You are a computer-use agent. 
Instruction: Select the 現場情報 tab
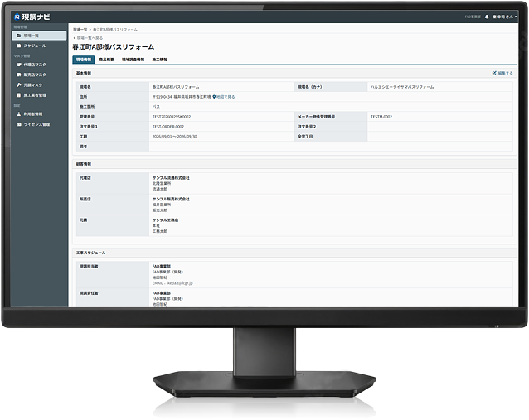point(84,60)
